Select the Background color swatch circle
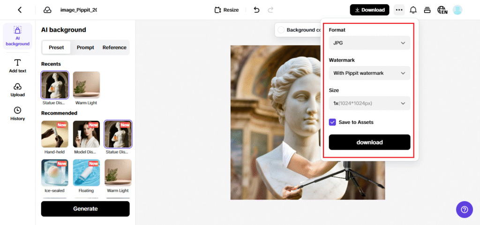The width and height of the screenshot is (480, 225). pyautogui.click(x=281, y=30)
